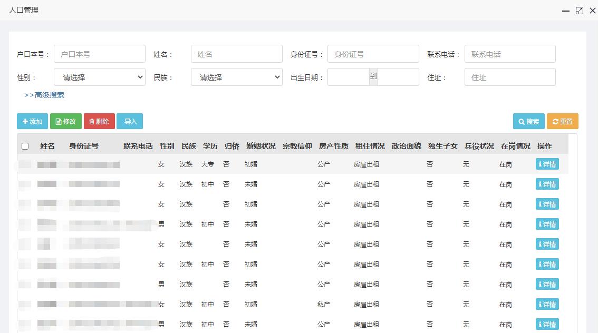This screenshot has height=333, width=598.
Task: Toggle the select-all checkbox in table header
Action: [25, 146]
